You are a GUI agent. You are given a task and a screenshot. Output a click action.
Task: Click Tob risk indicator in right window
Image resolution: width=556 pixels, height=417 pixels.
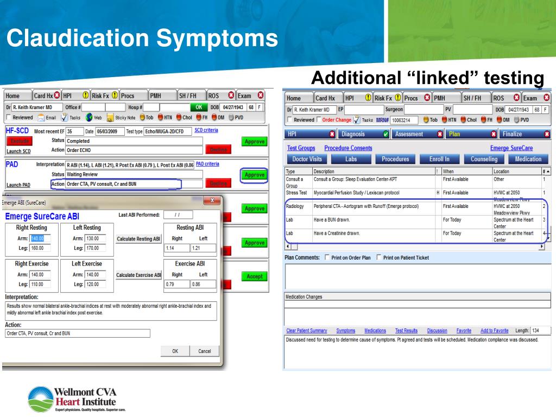pyautogui.click(x=426, y=120)
